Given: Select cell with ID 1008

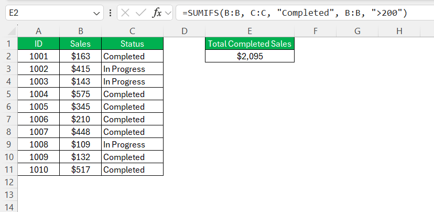Looking at the screenshot, I should [38, 144].
